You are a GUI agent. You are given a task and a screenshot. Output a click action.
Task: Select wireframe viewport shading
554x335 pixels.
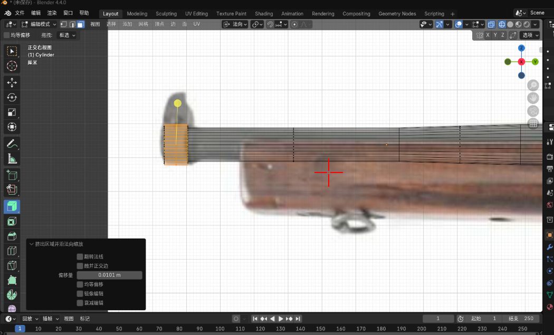point(502,24)
